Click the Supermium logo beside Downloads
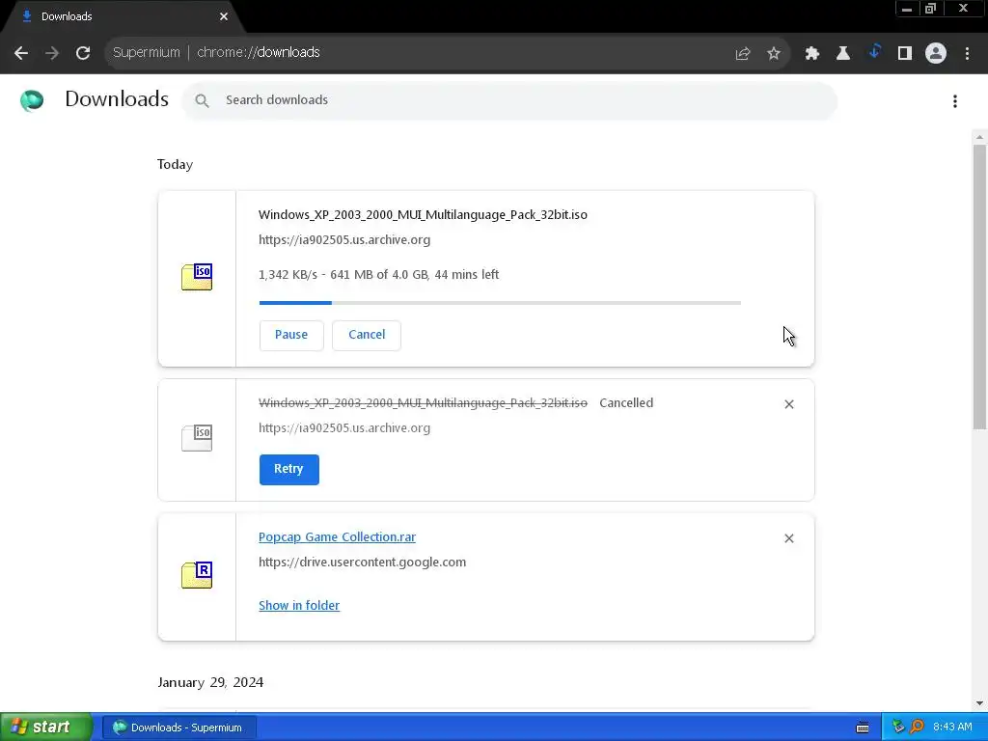This screenshot has width=988, height=741. click(32, 100)
